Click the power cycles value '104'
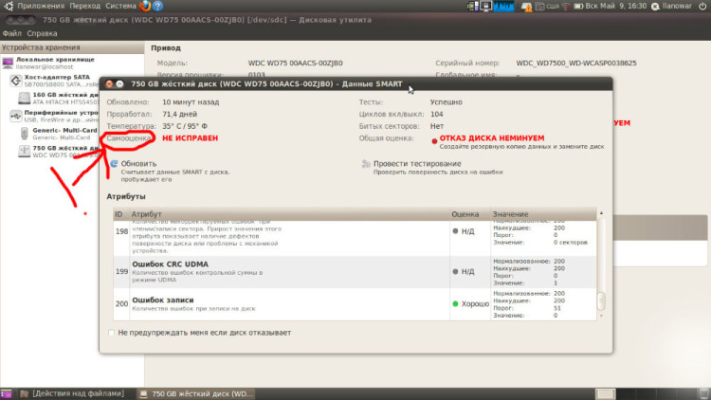 437,115
